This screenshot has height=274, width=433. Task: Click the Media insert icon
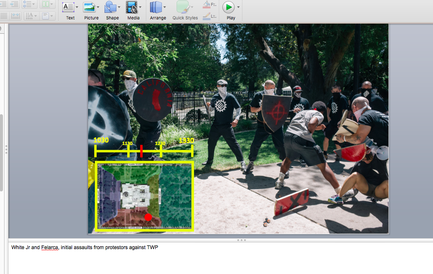[132, 7]
